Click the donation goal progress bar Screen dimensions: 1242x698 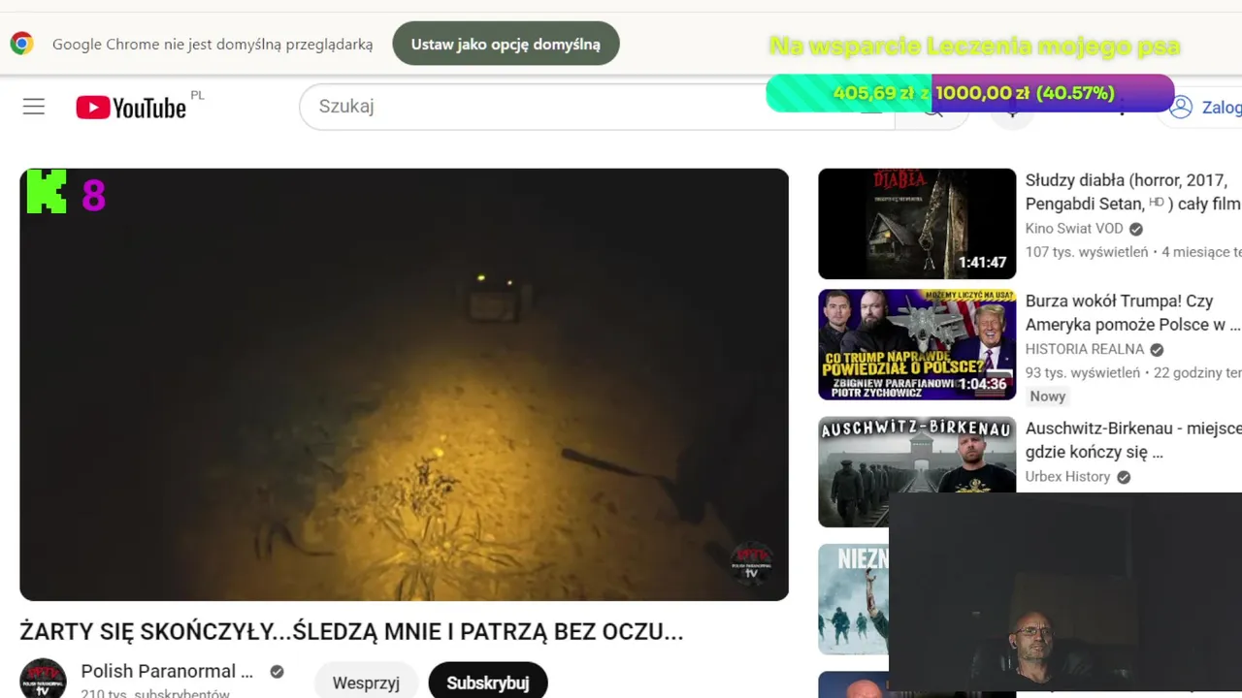pyautogui.click(x=970, y=93)
